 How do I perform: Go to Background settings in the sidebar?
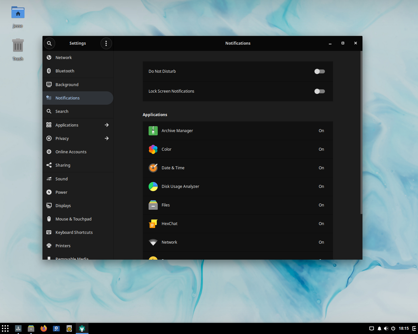pos(78,84)
